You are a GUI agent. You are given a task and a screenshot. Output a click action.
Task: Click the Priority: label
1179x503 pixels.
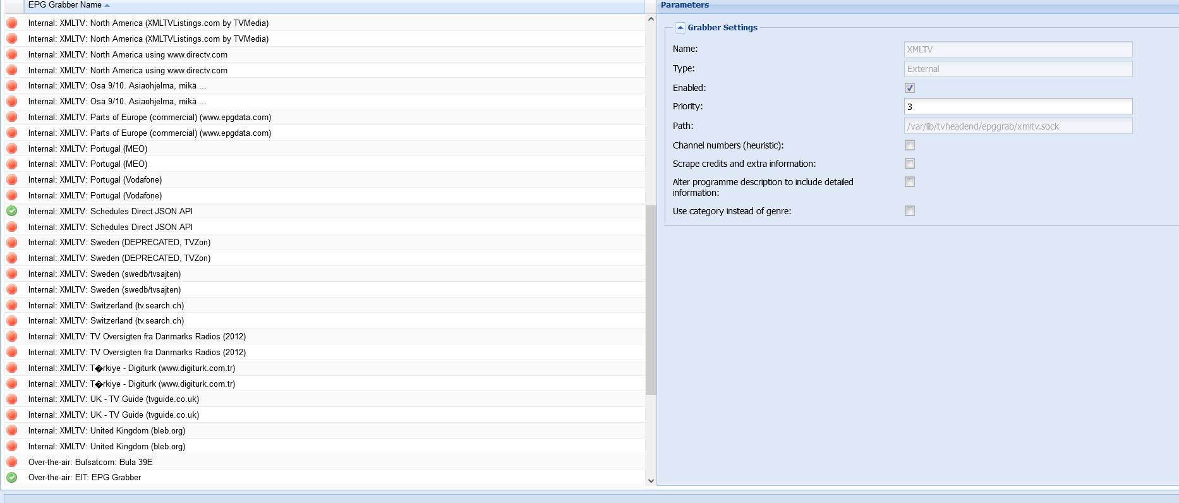(687, 106)
